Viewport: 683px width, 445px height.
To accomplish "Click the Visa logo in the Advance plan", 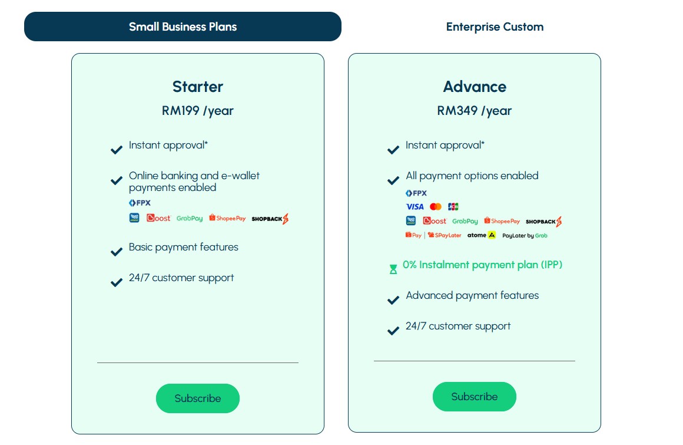I will [415, 207].
